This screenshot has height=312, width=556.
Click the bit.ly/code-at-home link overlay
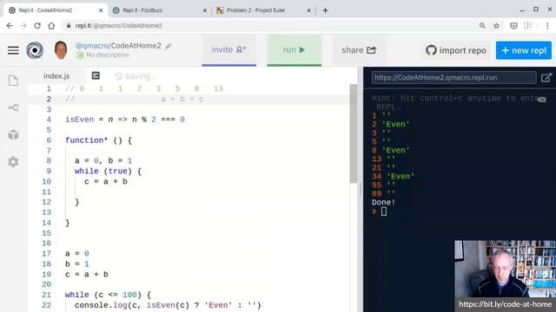(x=505, y=304)
